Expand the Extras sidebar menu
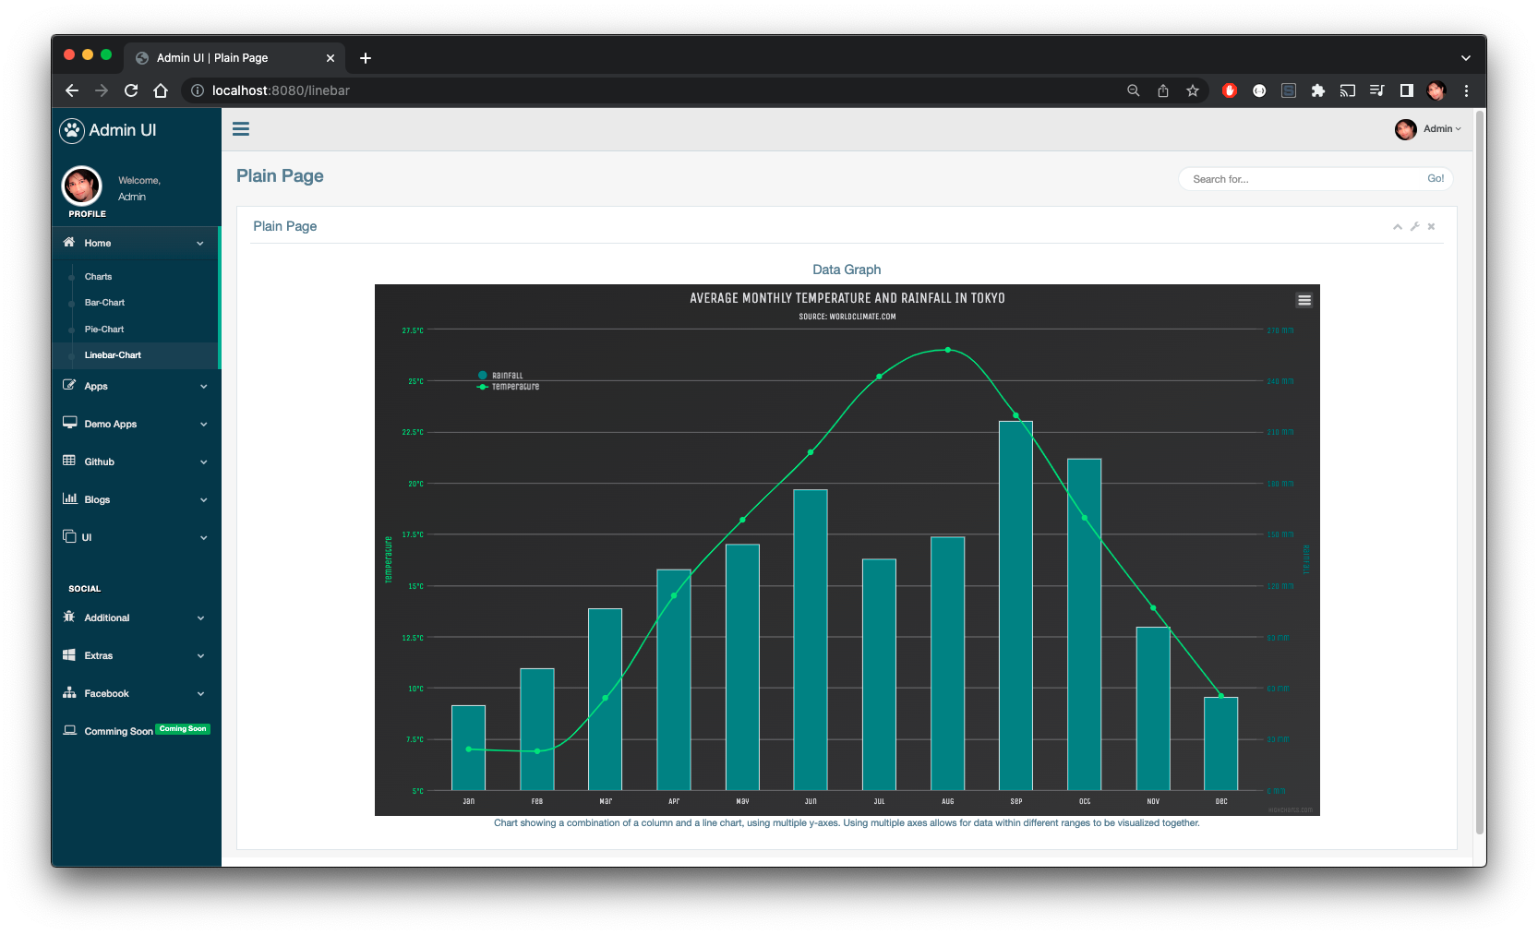Viewport: 1538px width, 935px height. 136,656
